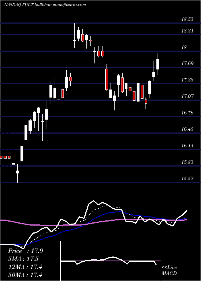Click the 17.07 price axis label
Viewport: 201px width, 281px height.
187,96
